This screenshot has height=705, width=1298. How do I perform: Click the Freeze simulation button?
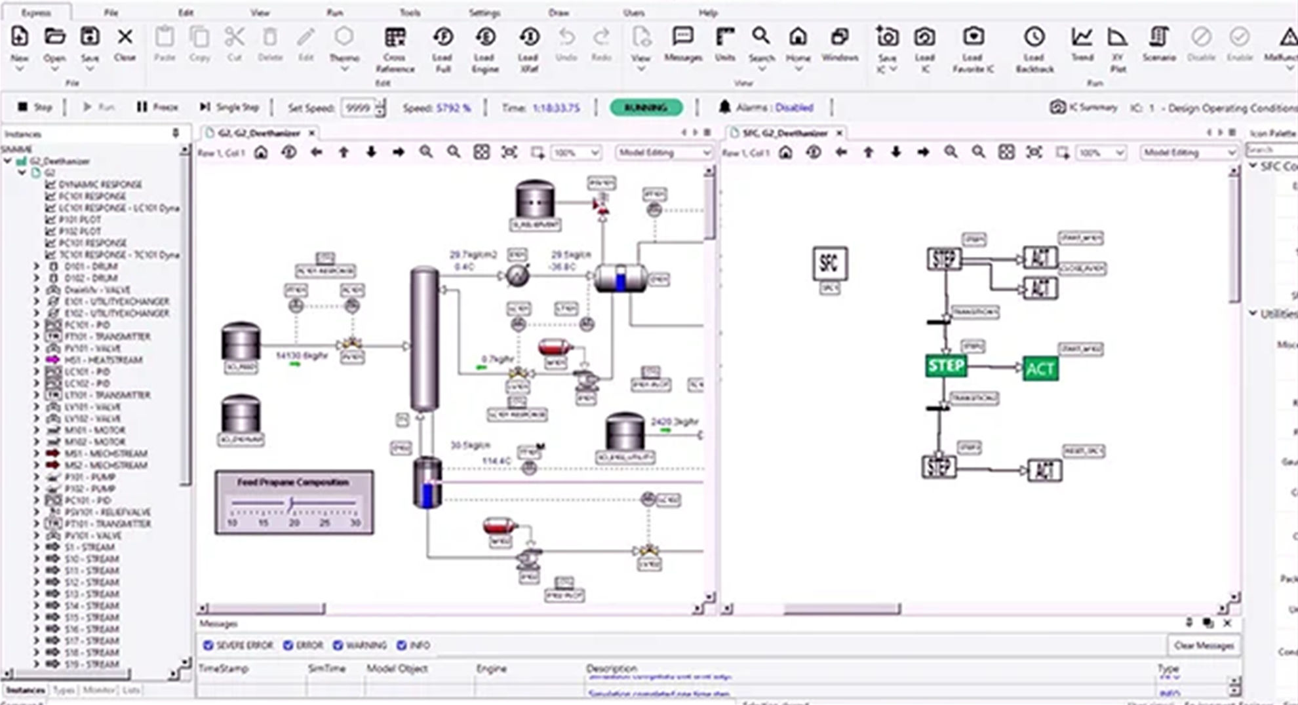tap(157, 107)
